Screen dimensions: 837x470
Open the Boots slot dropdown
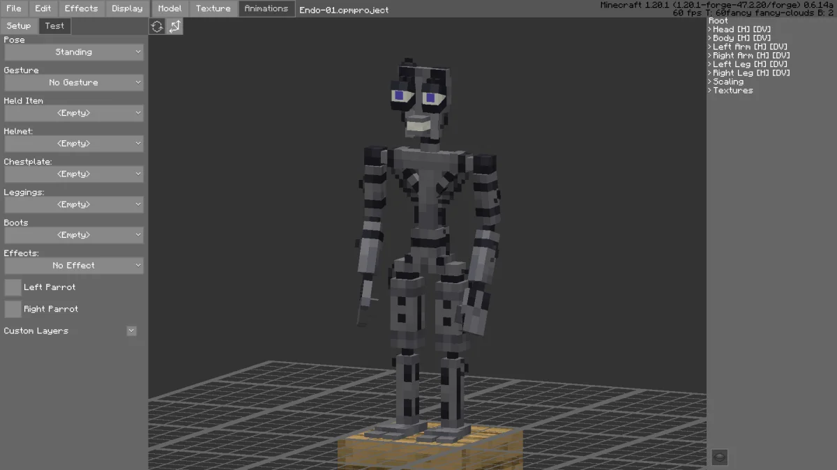pyautogui.click(x=74, y=235)
